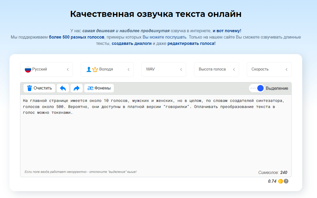Click the gray question mark help icon
The width and height of the screenshot is (317, 198).
(x=286, y=181)
